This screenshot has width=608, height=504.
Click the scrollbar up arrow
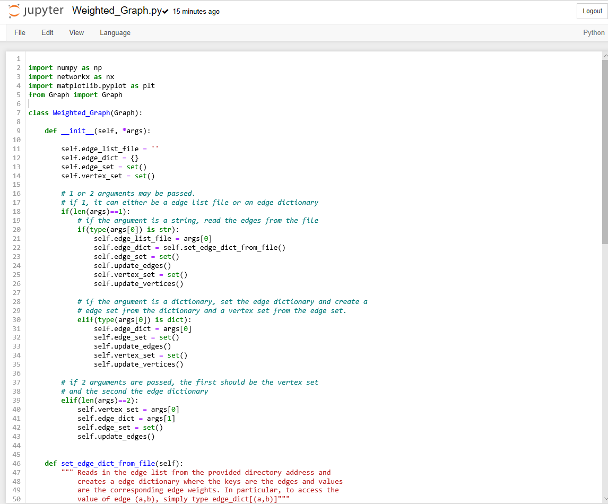pyautogui.click(x=605, y=56)
